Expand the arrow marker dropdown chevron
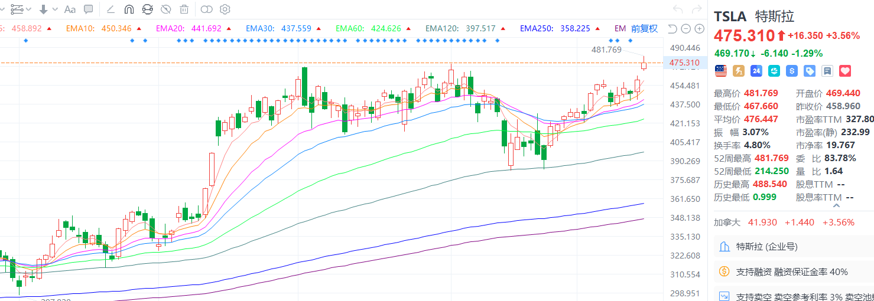This screenshot has width=874, height=301. coord(56,9)
